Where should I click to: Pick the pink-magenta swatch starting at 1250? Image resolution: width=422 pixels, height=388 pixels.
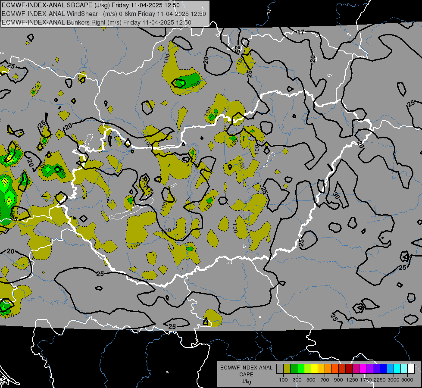tap(356, 369)
